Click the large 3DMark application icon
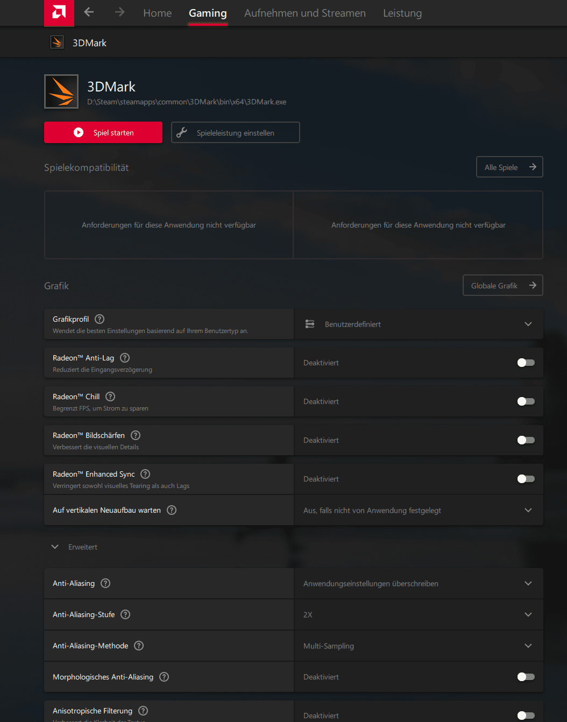Screen dimensions: 567x722 pyautogui.click(x=61, y=91)
